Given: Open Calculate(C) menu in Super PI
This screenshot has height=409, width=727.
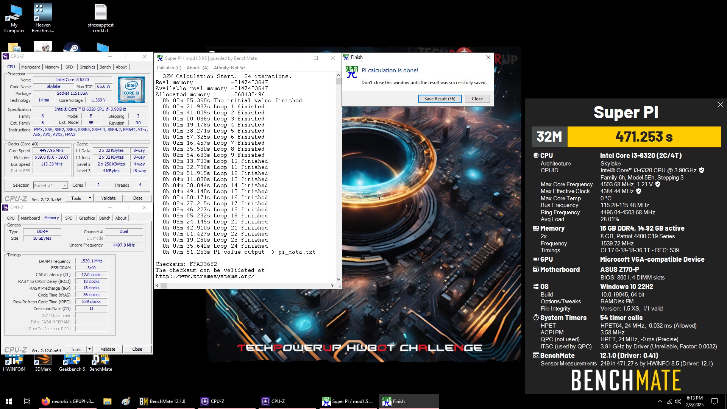Looking at the screenshot, I should pos(169,68).
